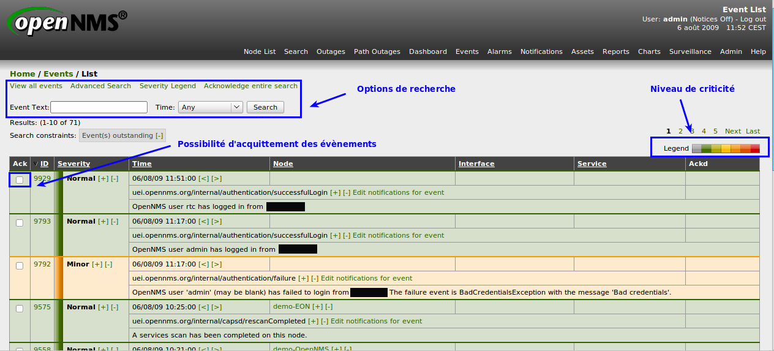Open the Alarms menu item
The width and height of the screenshot is (774, 351).
[499, 51]
